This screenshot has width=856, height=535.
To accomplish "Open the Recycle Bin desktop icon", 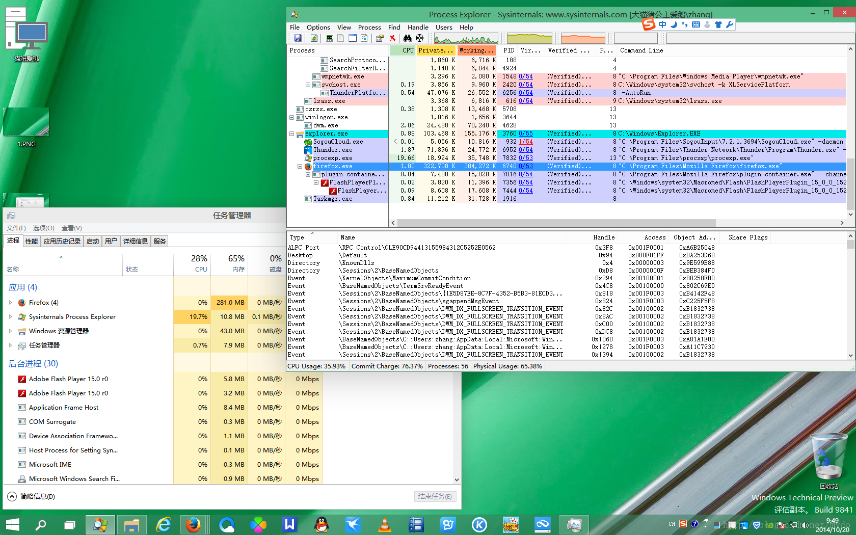I will [829, 462].
